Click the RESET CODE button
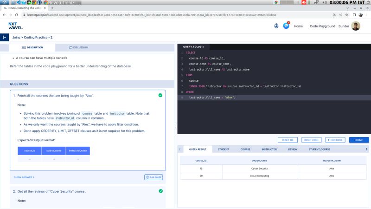Screen dimensions: 371x209 click(311, 140)
